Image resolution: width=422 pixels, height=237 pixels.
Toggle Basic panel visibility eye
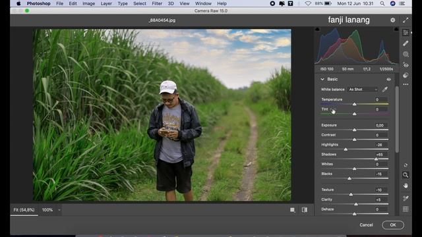coord(388,79)
